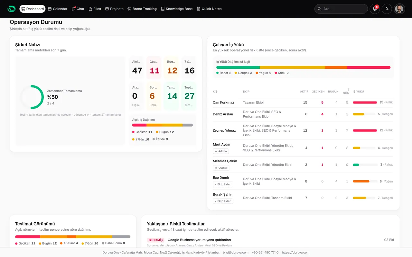This screenshot has width=412, height=257.
Task: Open Quick Notes from the navbar
Action: pos(209,9)
